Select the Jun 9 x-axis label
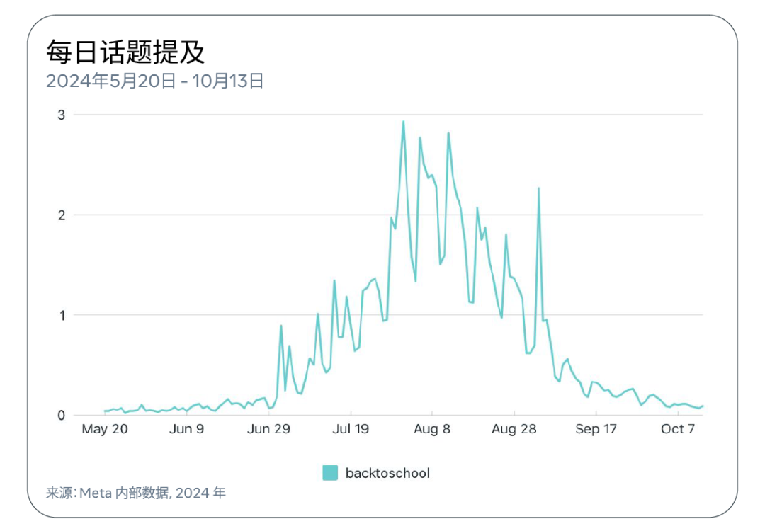This screenshot has width=765, height=531. coord(187,429)
